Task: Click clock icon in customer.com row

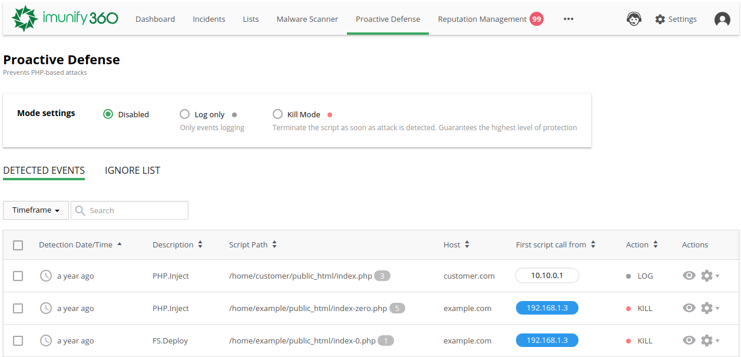Action: [x=45, y=276]
